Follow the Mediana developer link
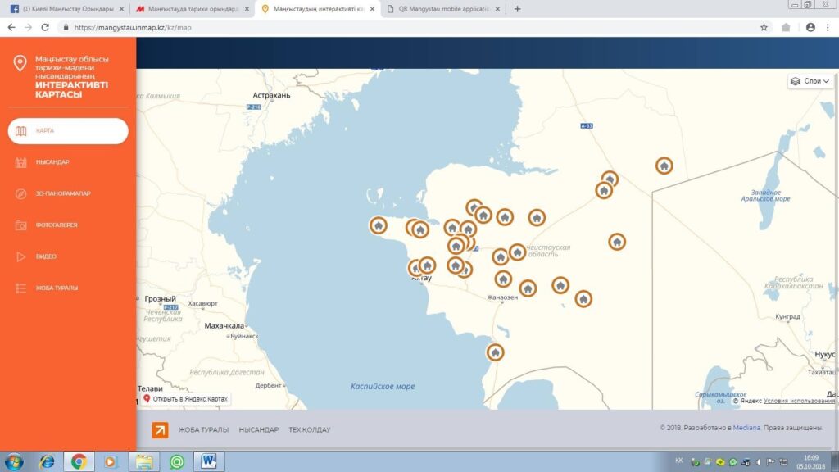Viewport: 839px width, 472px height. click(x=746, y=428)
